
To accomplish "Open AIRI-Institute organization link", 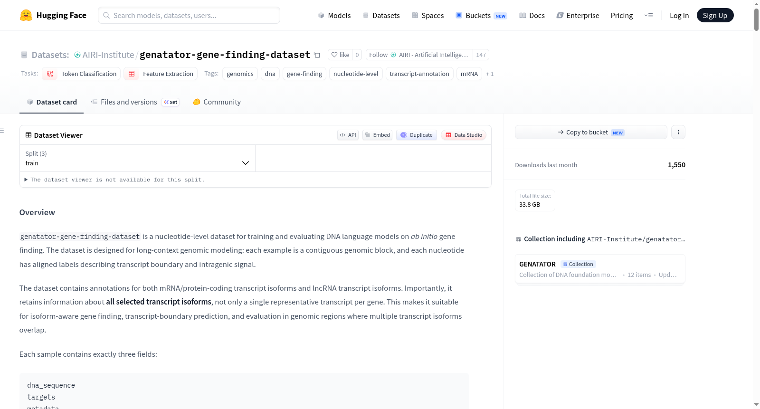I will (x=108, y=55).
